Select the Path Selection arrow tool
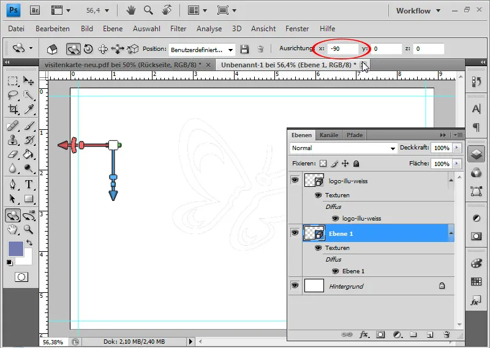The image size is (490, 348). [12, 199]
